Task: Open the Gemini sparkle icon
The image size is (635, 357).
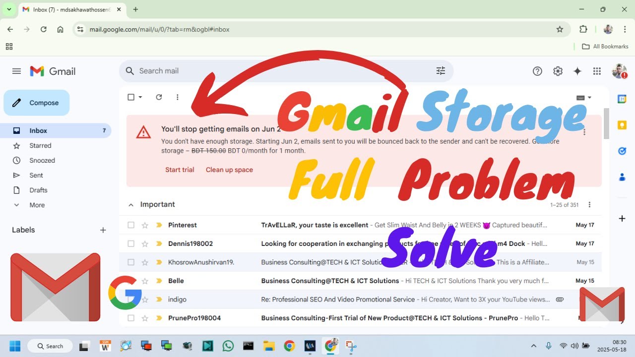Action: [x=577, y=71]
